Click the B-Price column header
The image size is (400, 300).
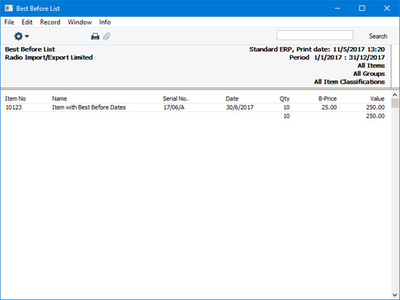click(328, 98)
